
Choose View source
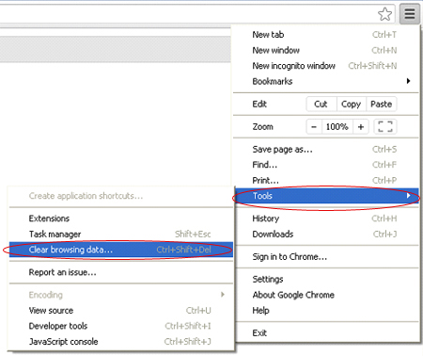click(121, 311)
